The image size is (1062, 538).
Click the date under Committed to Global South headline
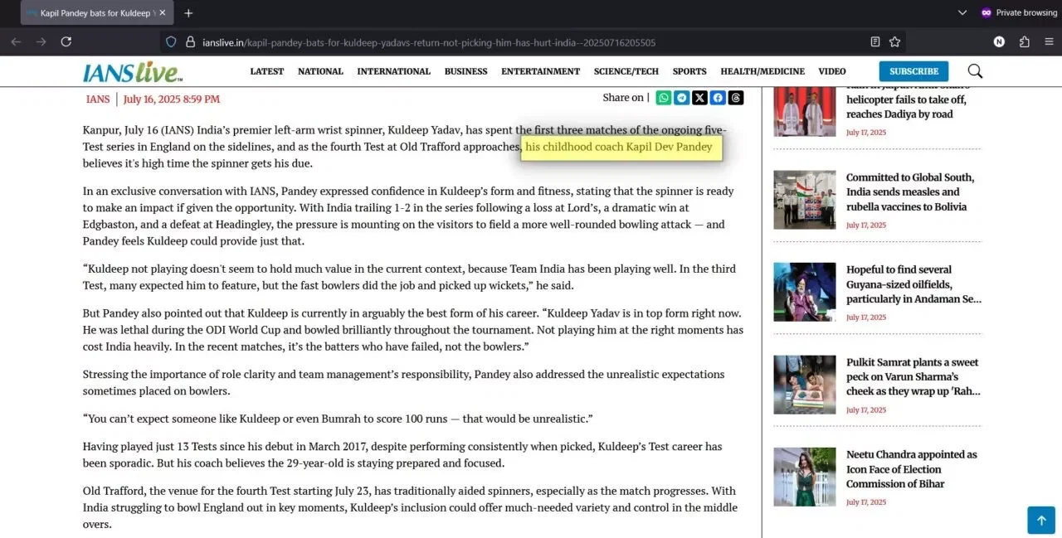pos(866,225)
